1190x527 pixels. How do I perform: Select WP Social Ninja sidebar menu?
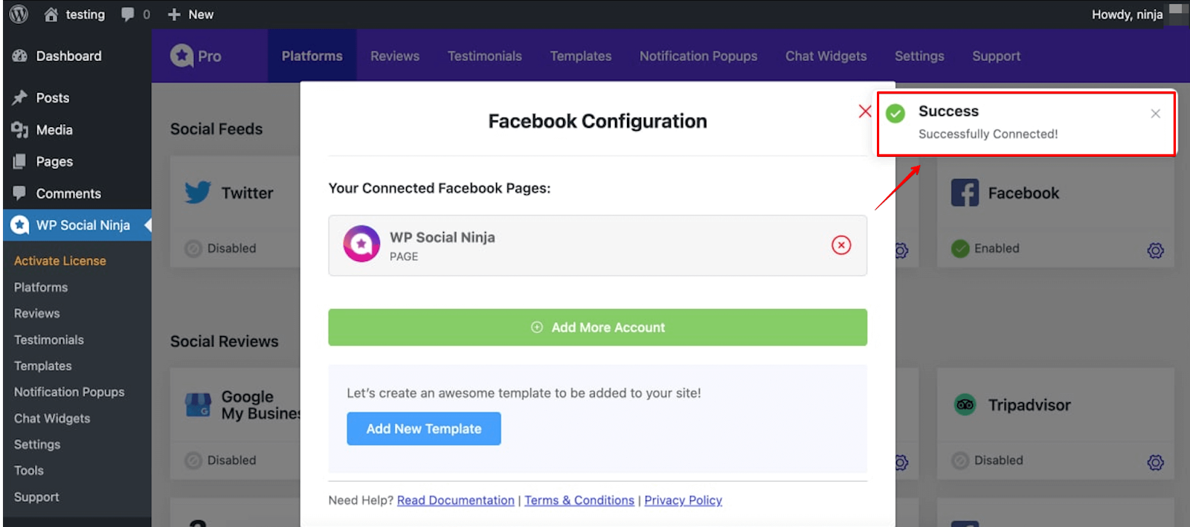[77, 224]
